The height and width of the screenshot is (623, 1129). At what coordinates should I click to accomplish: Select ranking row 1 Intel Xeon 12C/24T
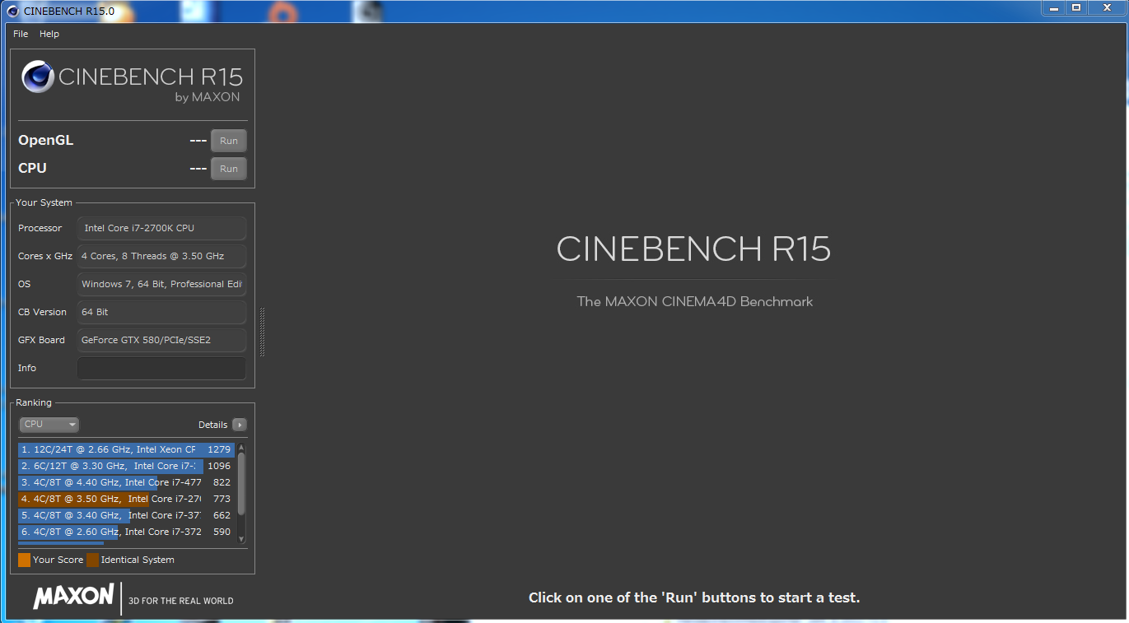pyautogui.click(x=126, y=449)
